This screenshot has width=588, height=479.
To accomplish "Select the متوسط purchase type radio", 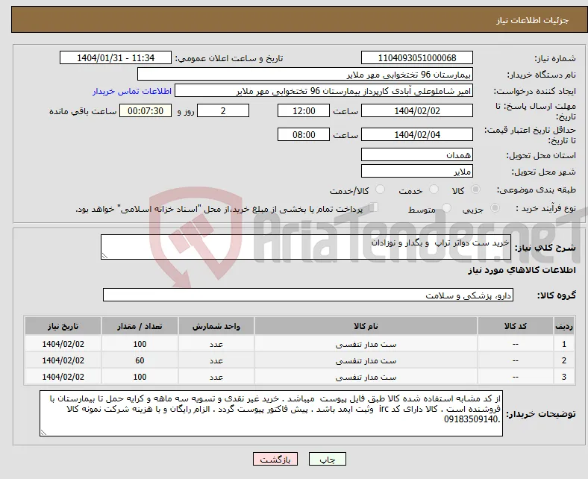I will click(x=446, y=208).
